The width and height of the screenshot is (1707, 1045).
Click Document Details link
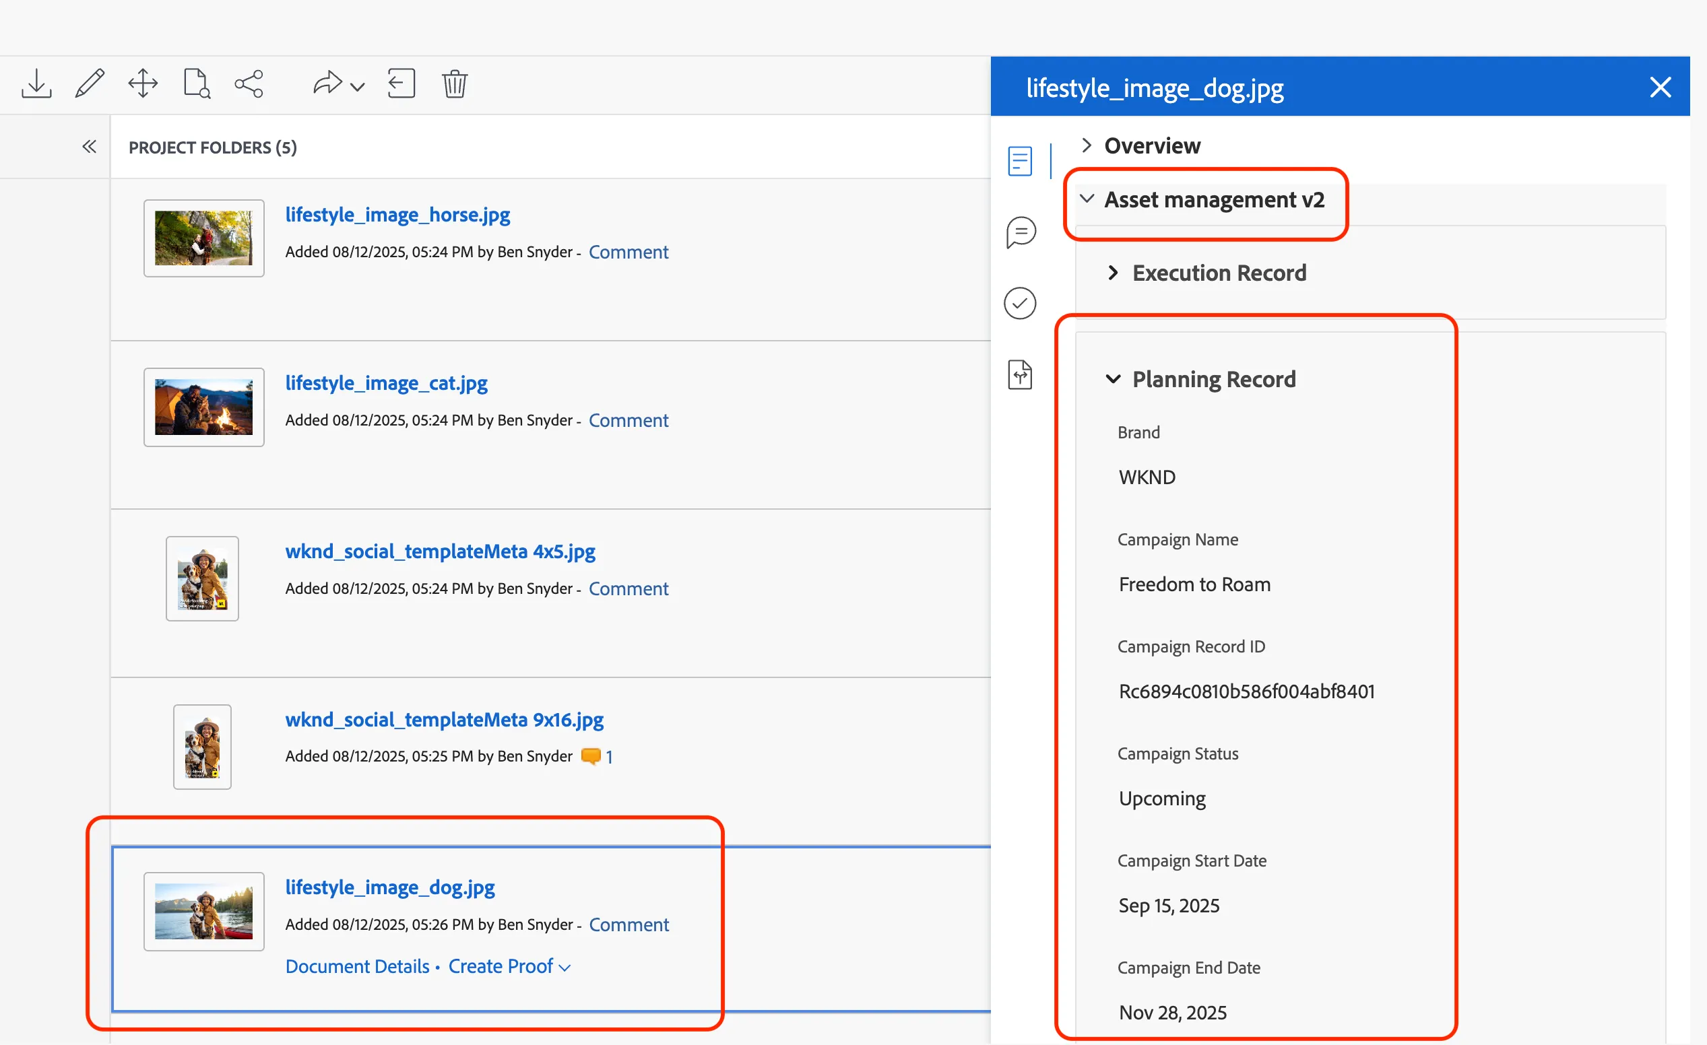coord(358,967)
